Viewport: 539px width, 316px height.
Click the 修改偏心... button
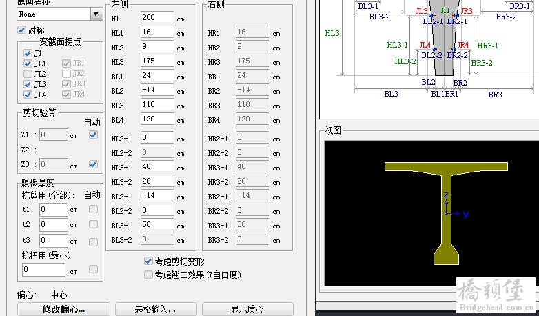tap(63, 309)
